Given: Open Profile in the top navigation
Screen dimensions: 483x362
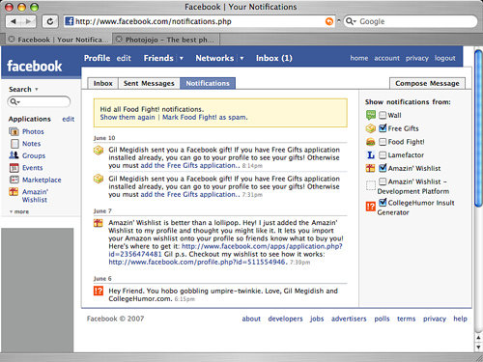Looking at the screenshot, I should (97, 58).
